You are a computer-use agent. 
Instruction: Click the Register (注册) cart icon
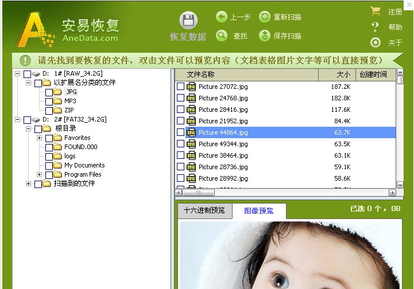[x=376, y=11]
